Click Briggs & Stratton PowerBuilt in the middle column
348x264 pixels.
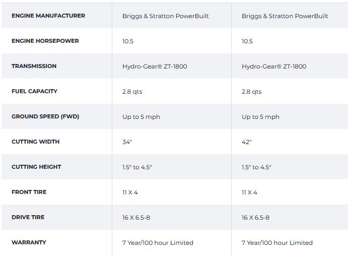165,16
